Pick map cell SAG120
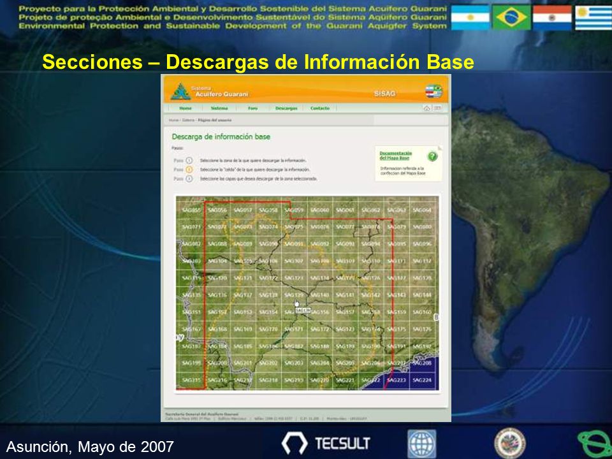This screenshot has width=612, height=459. (217, 278)
